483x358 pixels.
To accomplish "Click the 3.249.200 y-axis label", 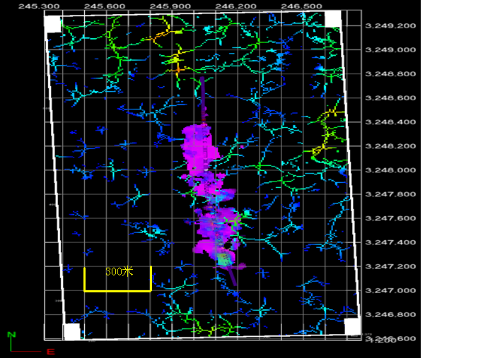I will pos(390,26).
